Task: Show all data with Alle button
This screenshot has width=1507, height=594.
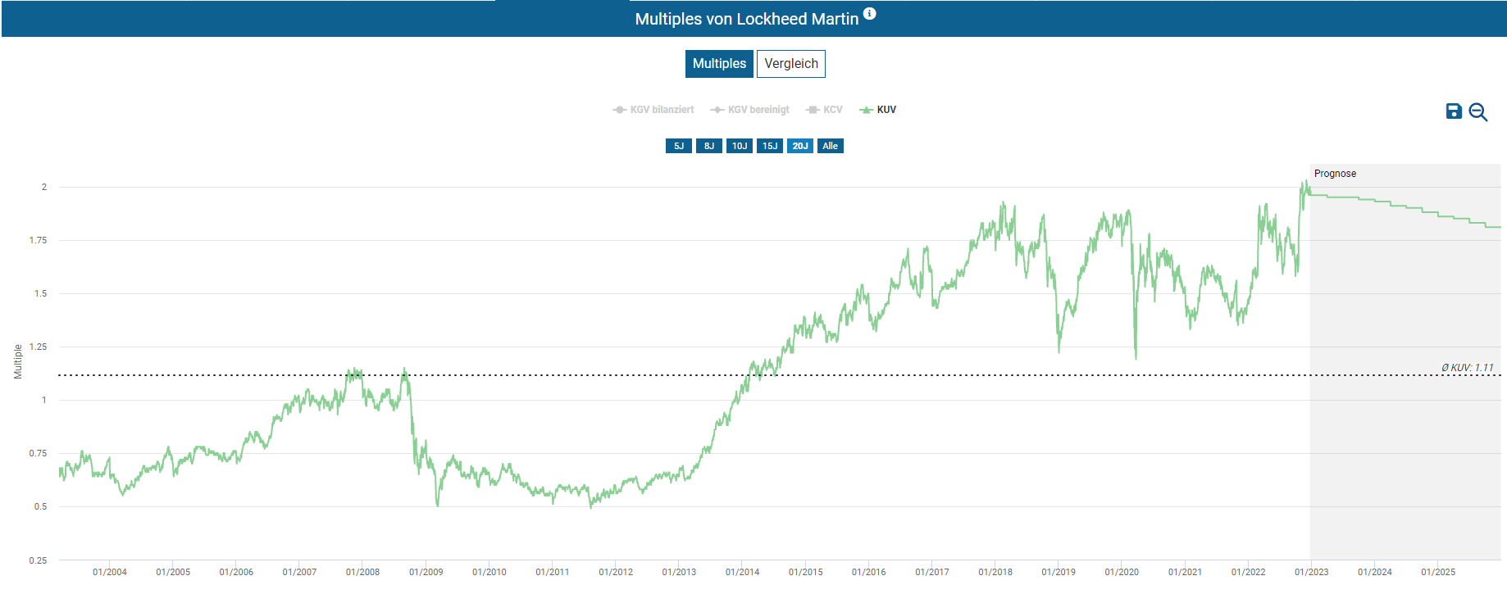Action: (831, 146)
